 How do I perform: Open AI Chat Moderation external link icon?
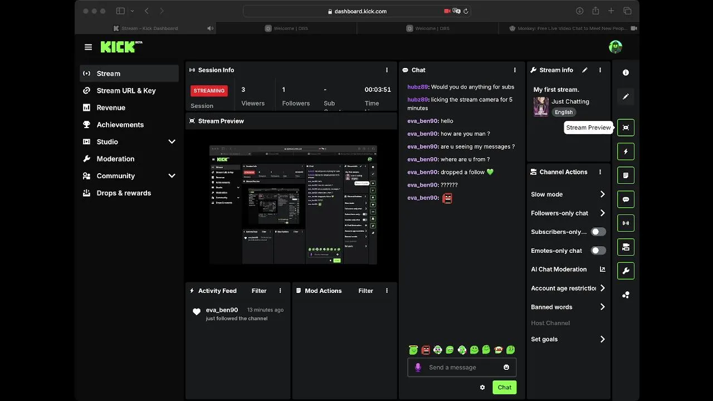pos(602,270)
